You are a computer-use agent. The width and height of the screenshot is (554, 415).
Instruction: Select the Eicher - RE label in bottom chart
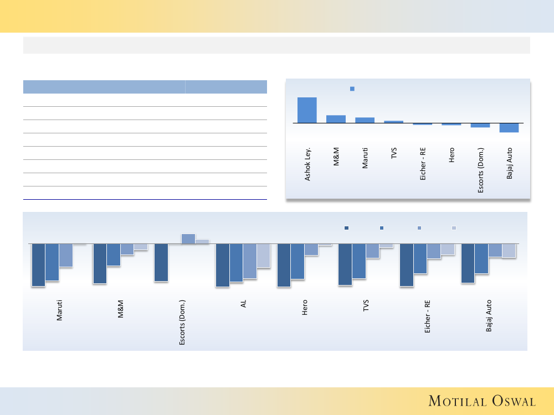point(427,319)
